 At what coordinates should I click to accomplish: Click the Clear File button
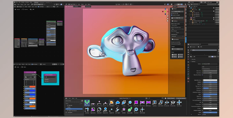(177, 18)
